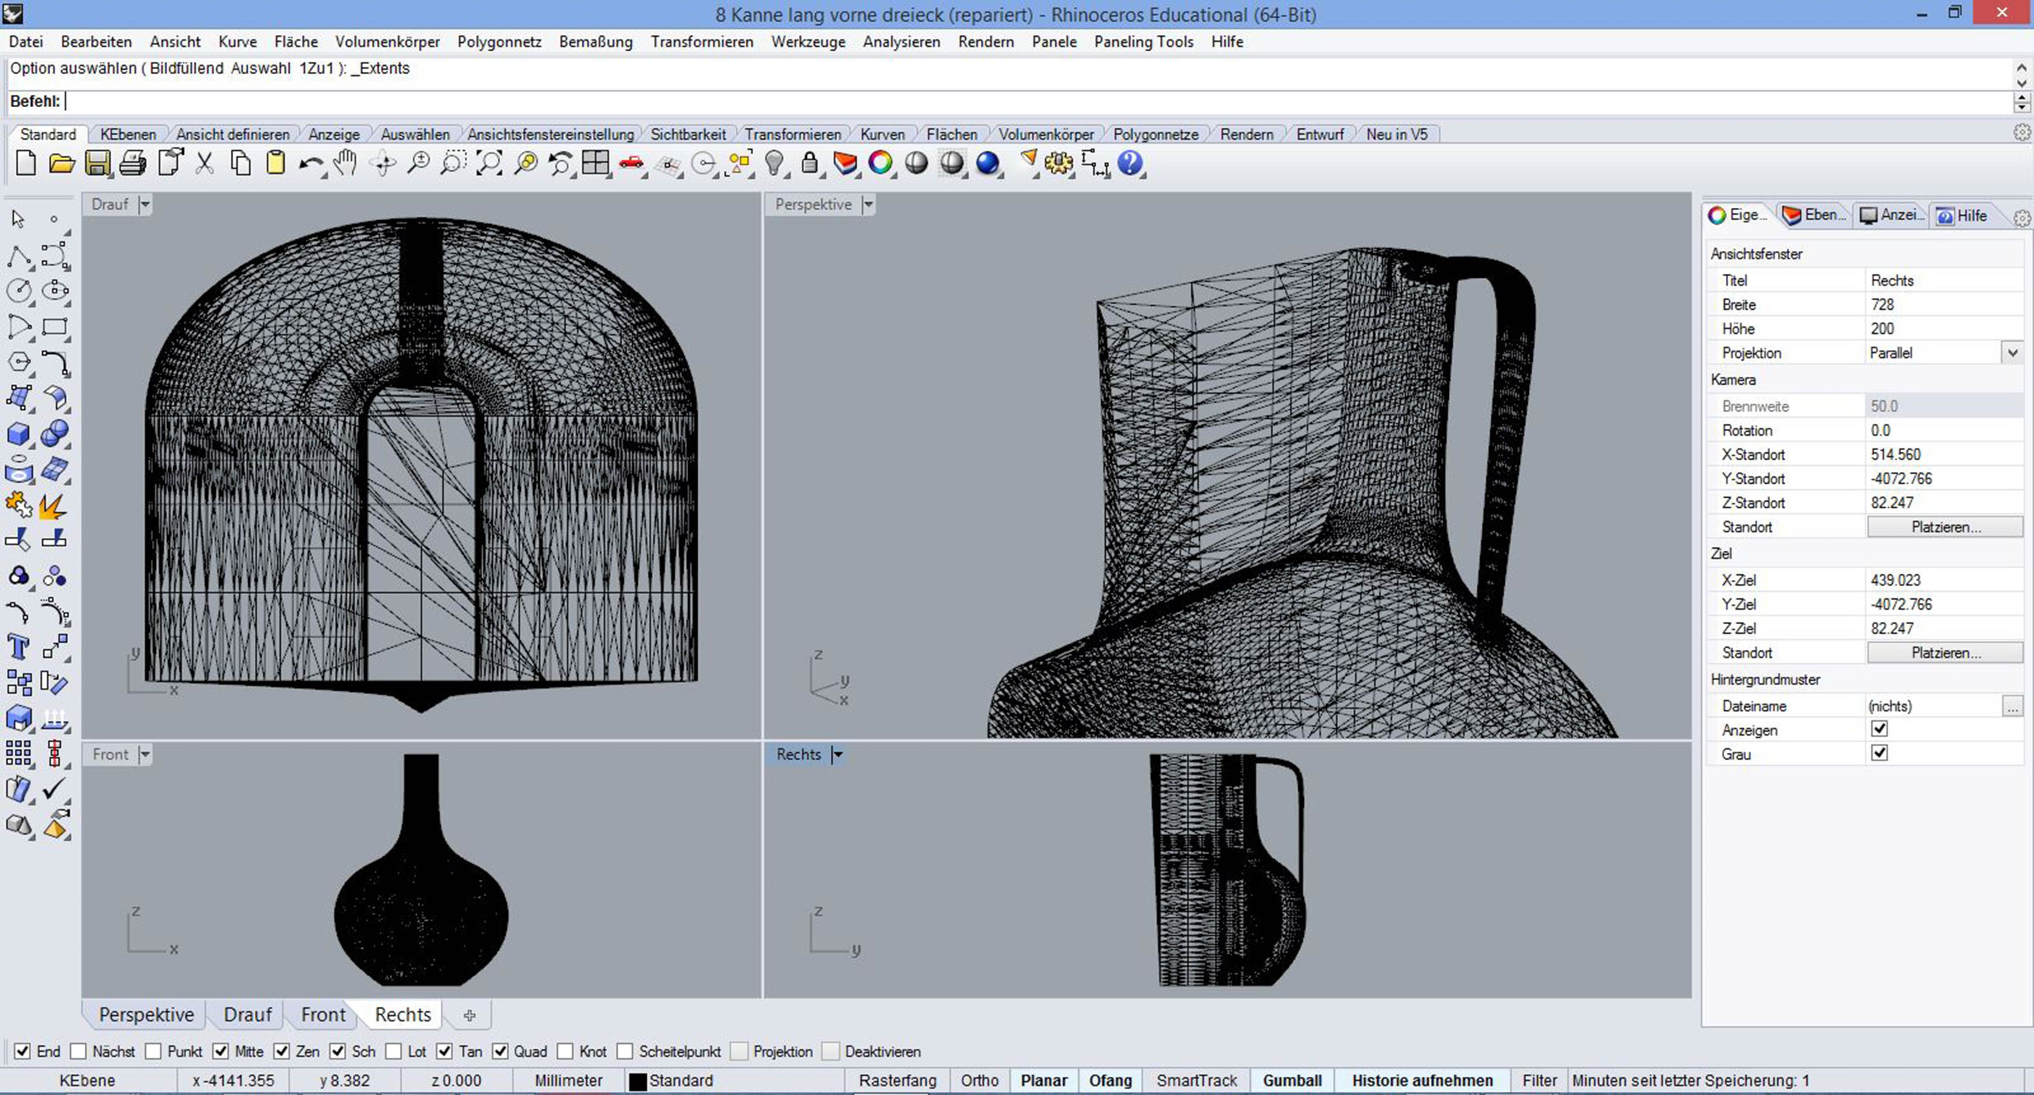
Task: Select the Circle tool in left toolbar
Action: (x=19, y=291)
